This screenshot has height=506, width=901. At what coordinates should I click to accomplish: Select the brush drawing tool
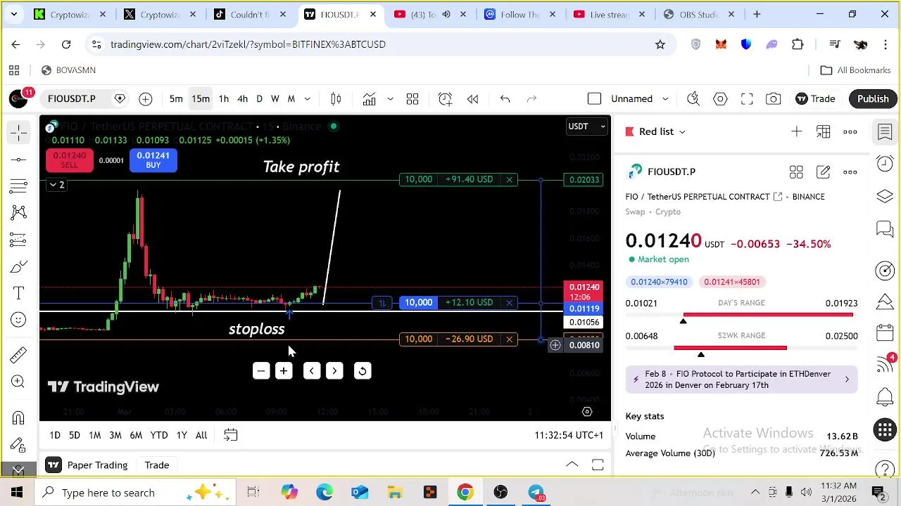(x=19, y=266)
